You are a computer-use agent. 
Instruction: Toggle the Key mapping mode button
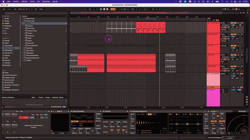coord(228,9)
